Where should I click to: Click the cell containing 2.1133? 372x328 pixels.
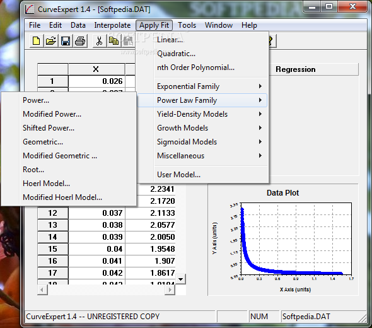click(151, 213)
